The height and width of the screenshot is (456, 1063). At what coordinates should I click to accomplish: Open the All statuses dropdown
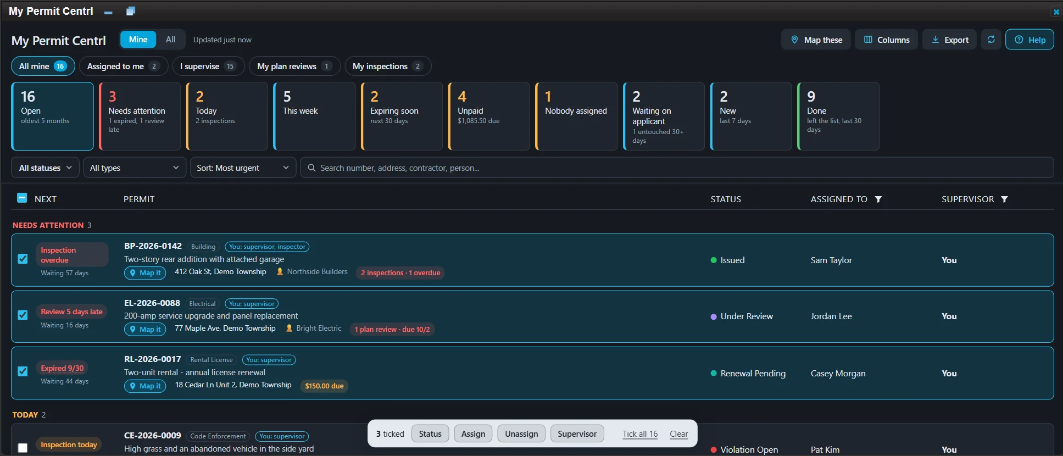coord(45,168)
